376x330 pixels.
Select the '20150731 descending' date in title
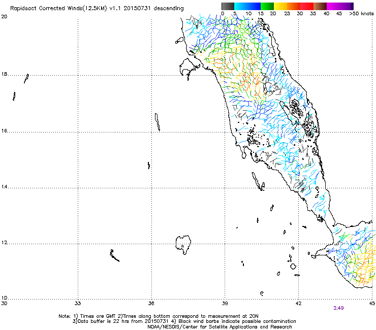click(154, 9)
